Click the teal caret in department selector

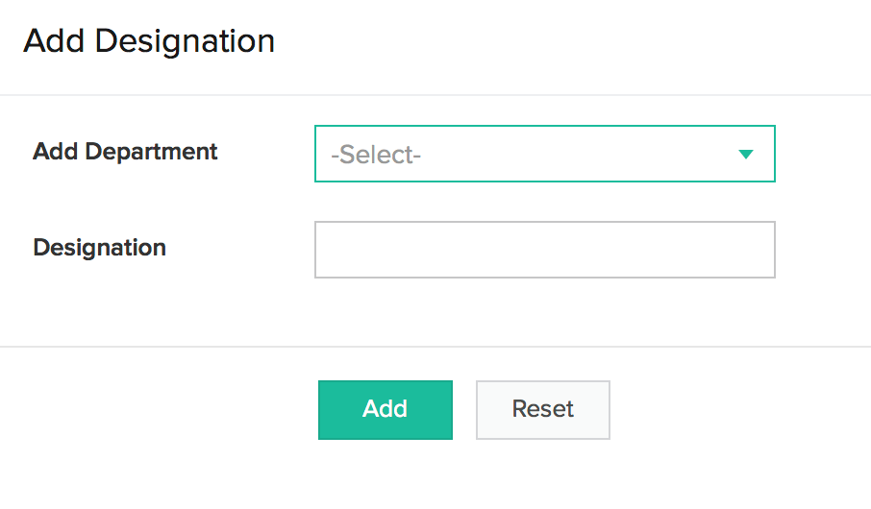click(745, 155)
